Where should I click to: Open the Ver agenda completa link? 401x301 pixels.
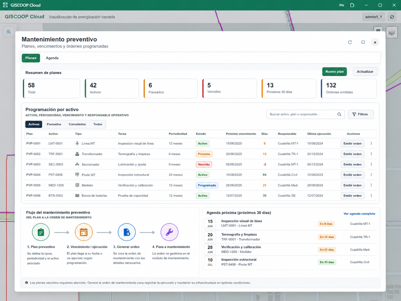[359, 214]
